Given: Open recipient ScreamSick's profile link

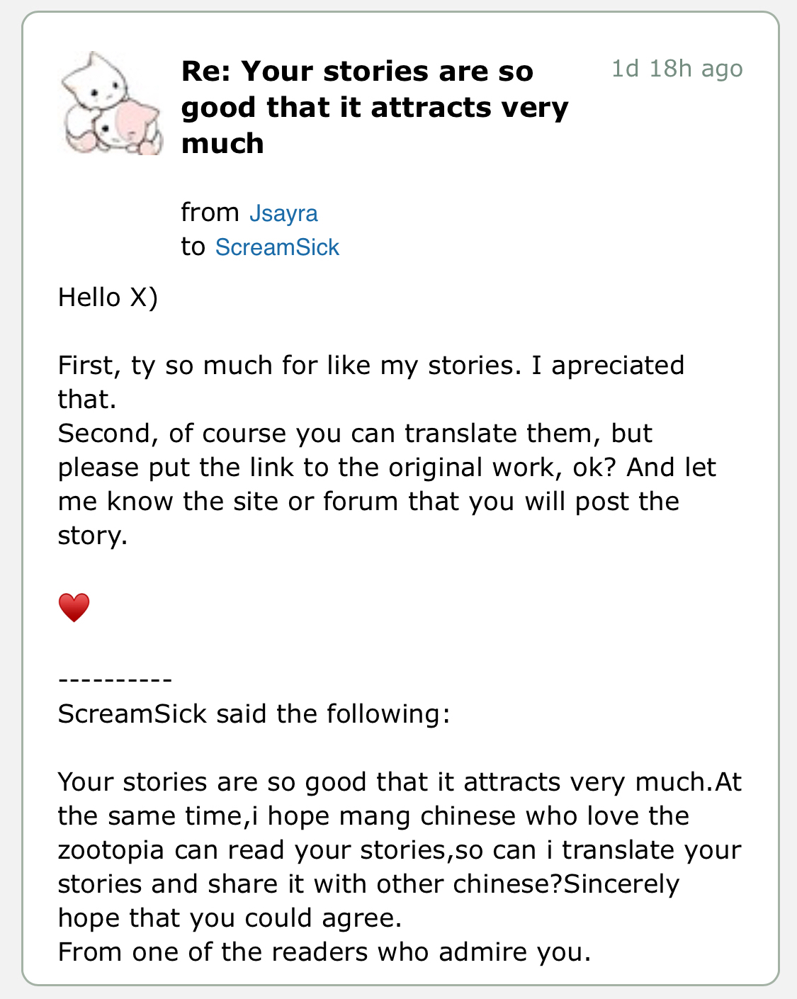Looking at the screenshot, I should [277, 247].
